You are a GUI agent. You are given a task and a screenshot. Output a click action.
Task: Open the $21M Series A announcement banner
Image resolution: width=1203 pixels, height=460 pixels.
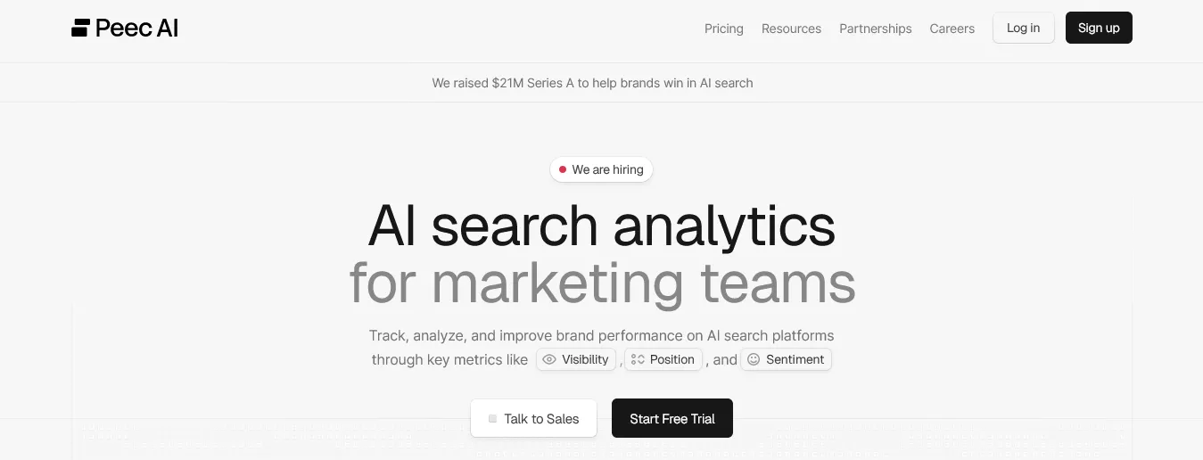pyautogui.click(x=592, y=83)
